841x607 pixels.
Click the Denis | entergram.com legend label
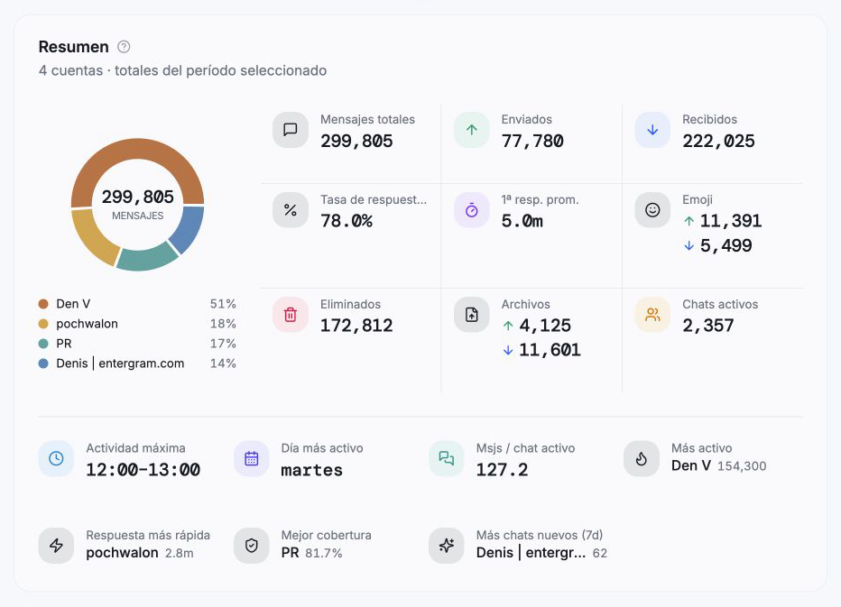pos(120,363)
